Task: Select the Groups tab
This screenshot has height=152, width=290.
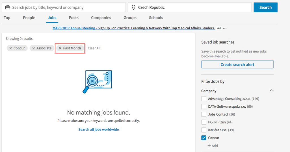Action: click(130, 18)
